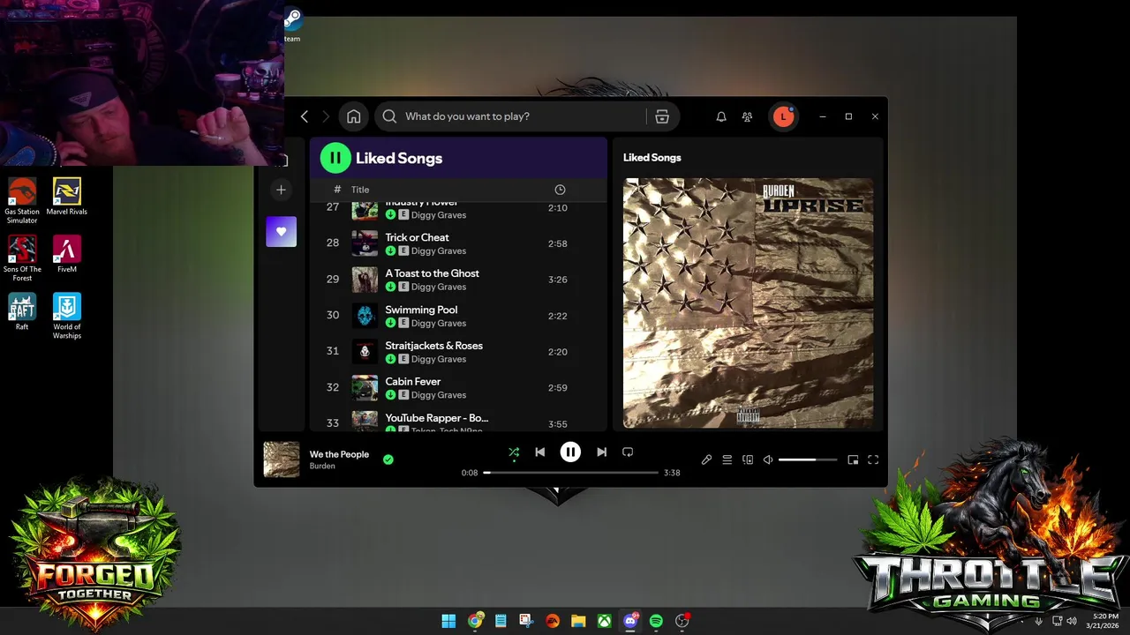This screenshot has height=635, width=1130.
Task: Open Steam desktop shortcut
Action: point(292,24)
